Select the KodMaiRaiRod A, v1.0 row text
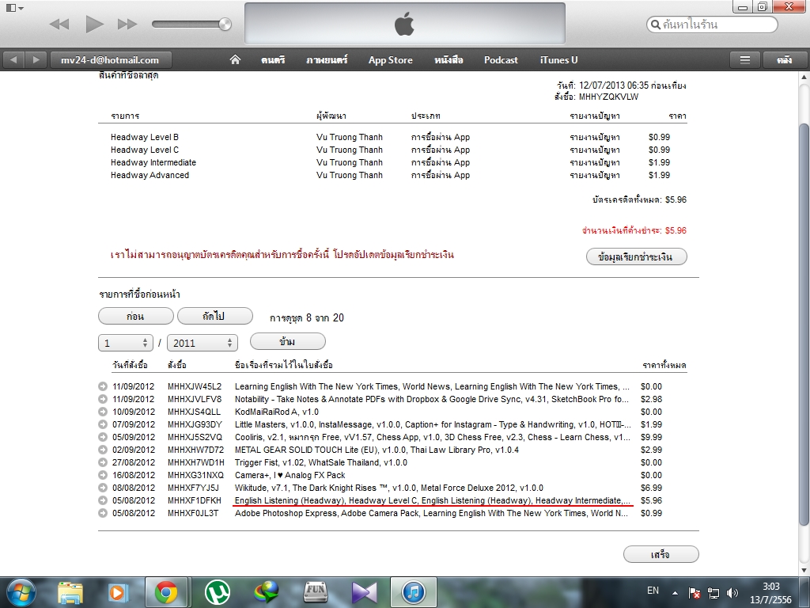The image size is (810, 608). 276,412
